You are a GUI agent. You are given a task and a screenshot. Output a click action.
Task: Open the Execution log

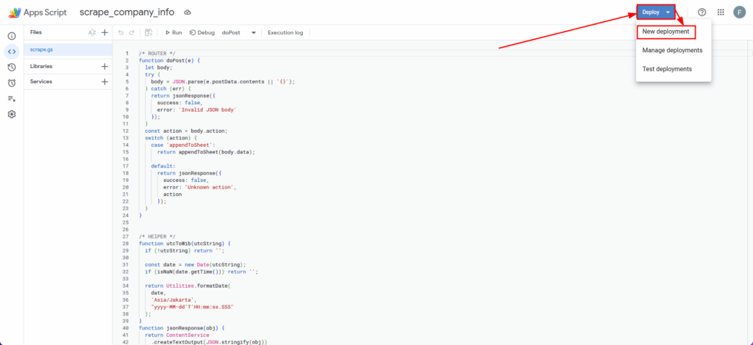tap(285, 32)
